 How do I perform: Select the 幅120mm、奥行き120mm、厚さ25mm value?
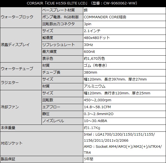[117, 93]
